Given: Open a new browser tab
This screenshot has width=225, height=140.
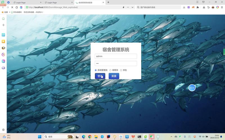Looking at the screenshot, I should point(108,2).
